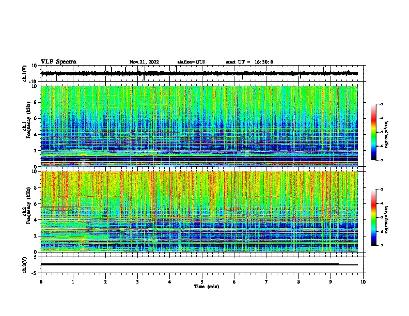Screen dimensions: 409x316
Task: Click time axis tick label "1"
Action: tap(73, 282)
